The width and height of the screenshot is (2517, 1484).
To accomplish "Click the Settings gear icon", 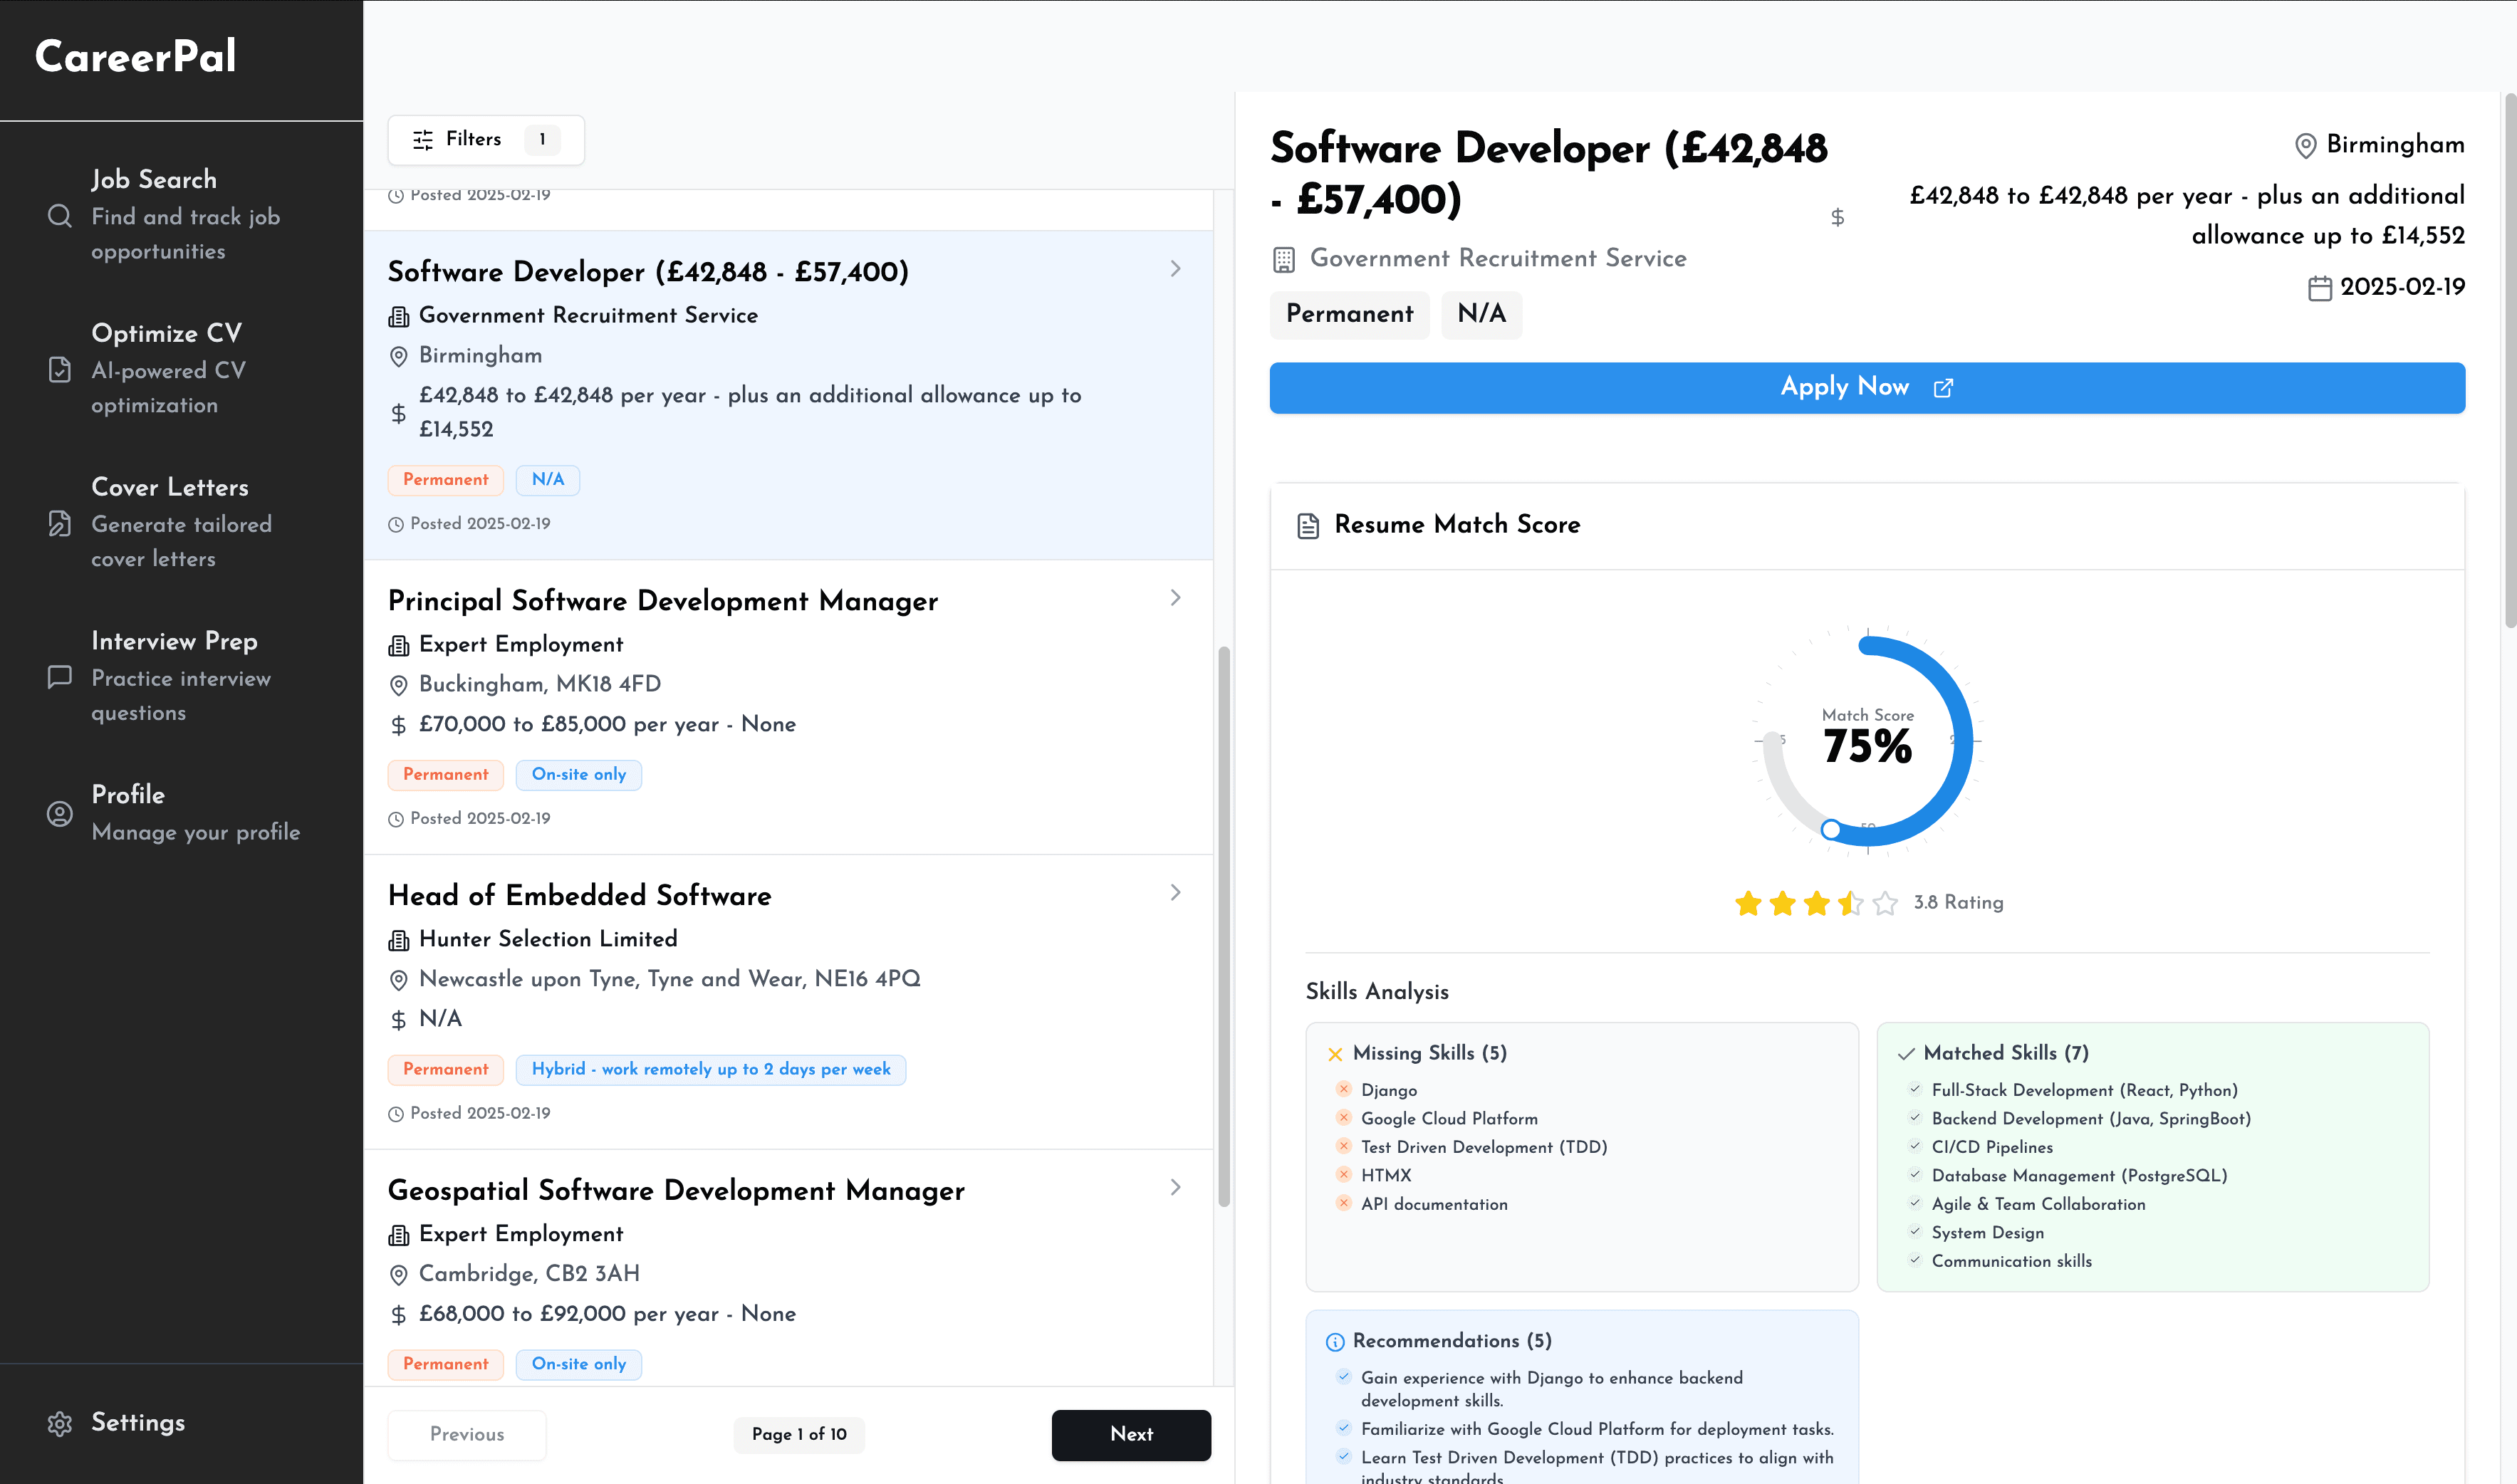I will tap(61, 1424).
